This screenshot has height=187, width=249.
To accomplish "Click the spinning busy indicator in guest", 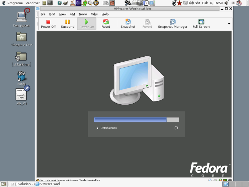I will 176,128.
